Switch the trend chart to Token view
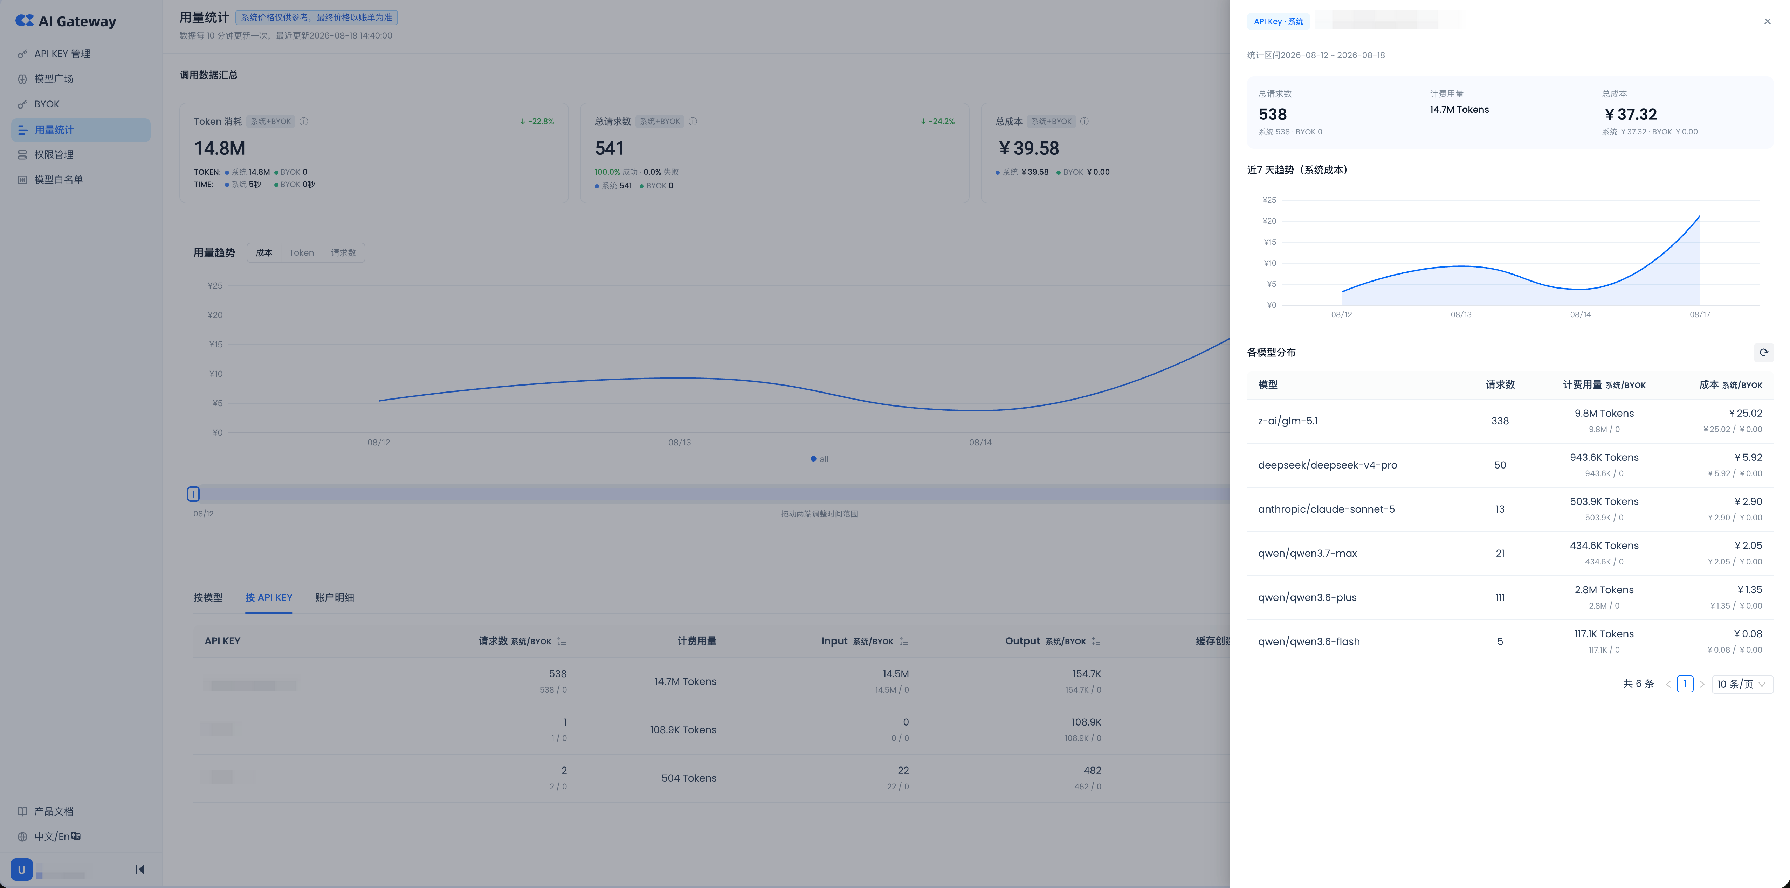The width and height of the screenshot is (1790, 888). (302, 253)
